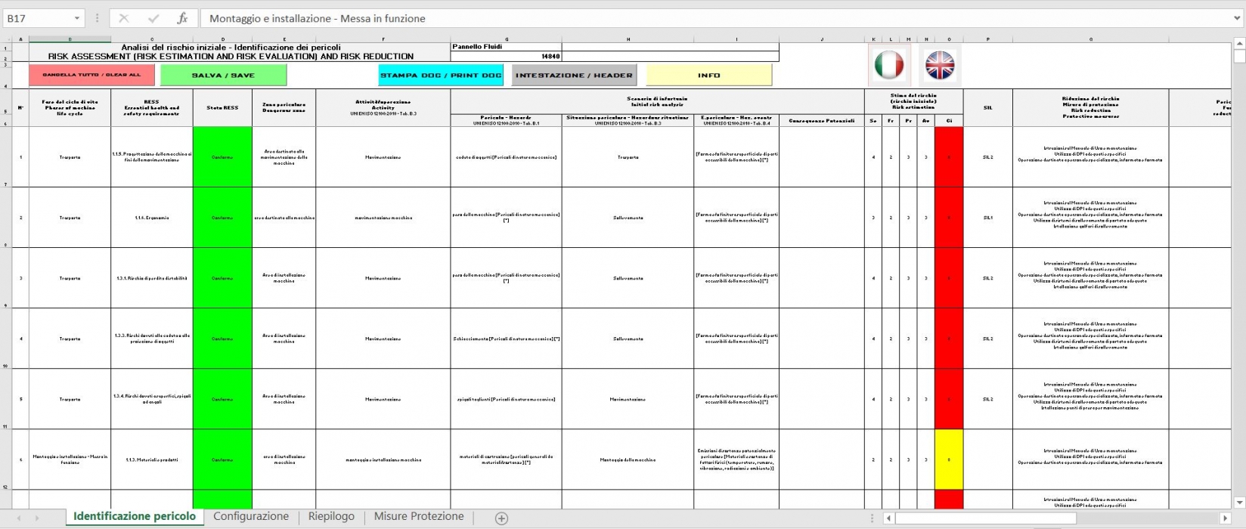The width and height of the screenshot is (1246, 529).
Task: Switch to the Configurazione sheet tab
Action: [x=251, y=517]
